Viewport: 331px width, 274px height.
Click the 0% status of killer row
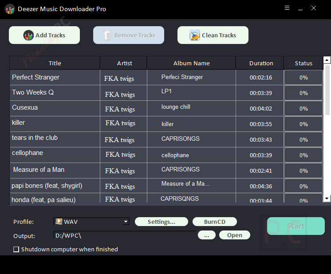tap(303, 124)
